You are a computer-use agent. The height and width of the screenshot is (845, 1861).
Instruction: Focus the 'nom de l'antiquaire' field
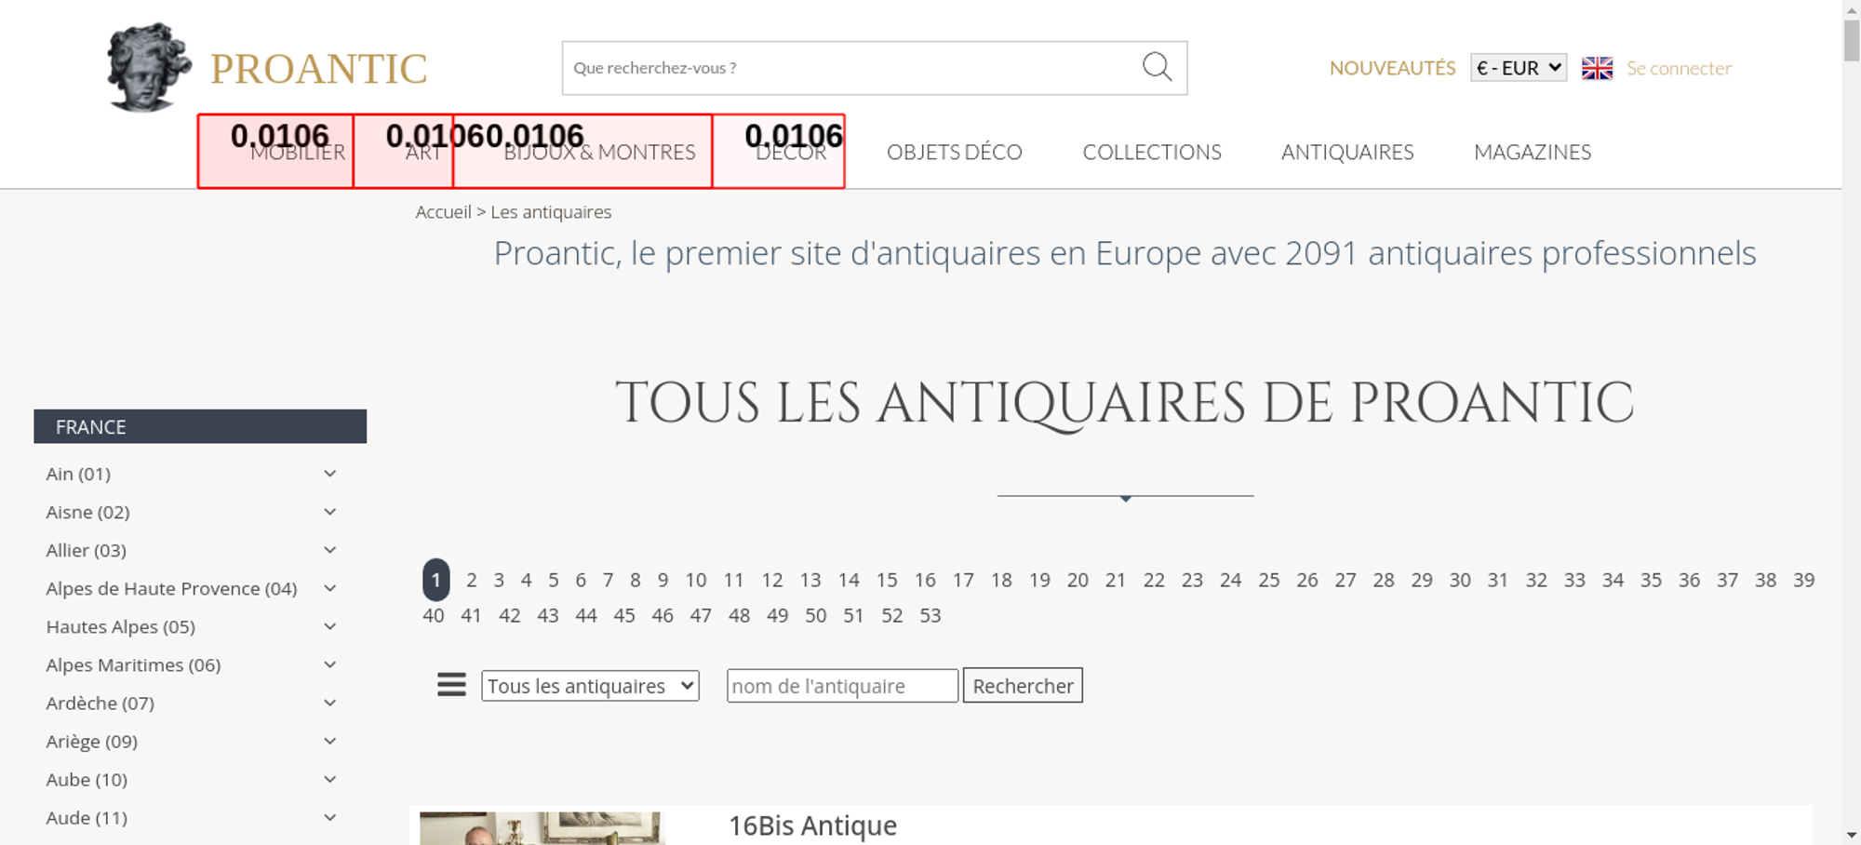tap(841, 686)
